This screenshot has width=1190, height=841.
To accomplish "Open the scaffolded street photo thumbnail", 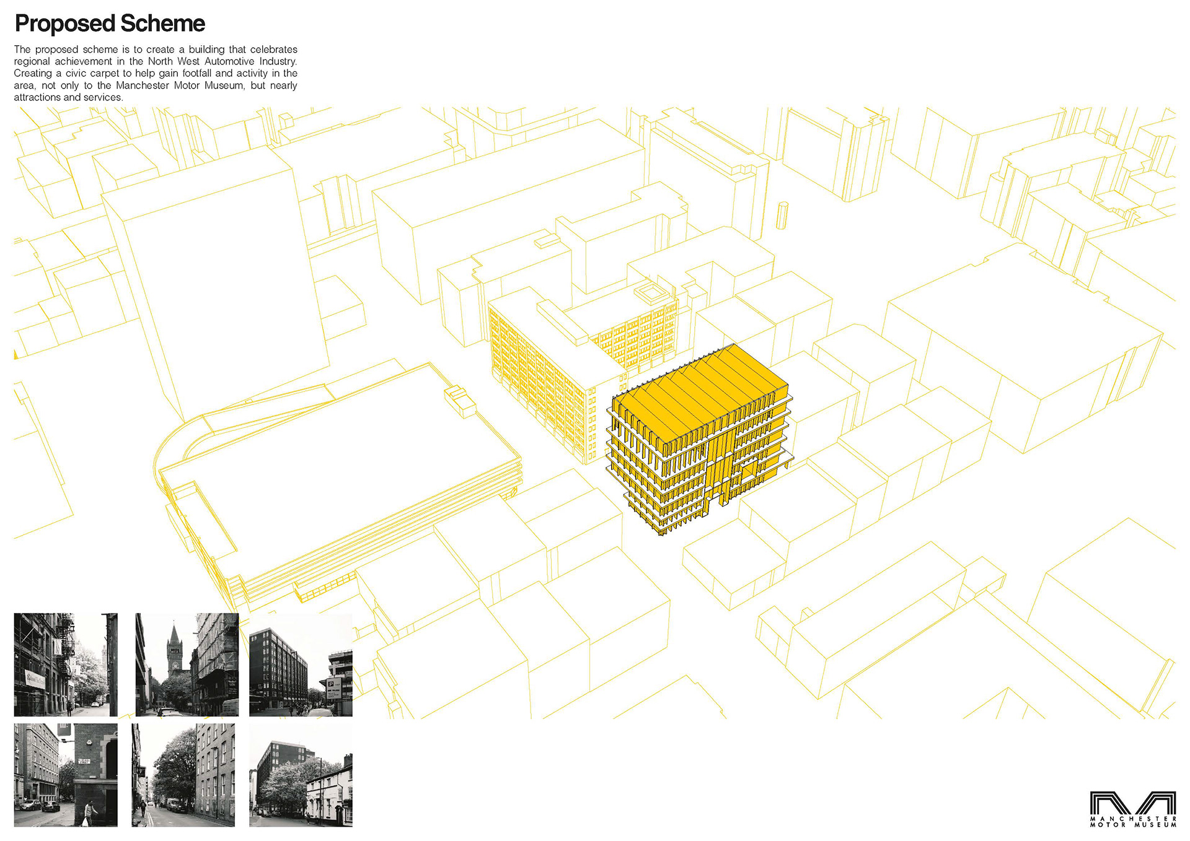I will pyautogui.click(x=66, y=665).
